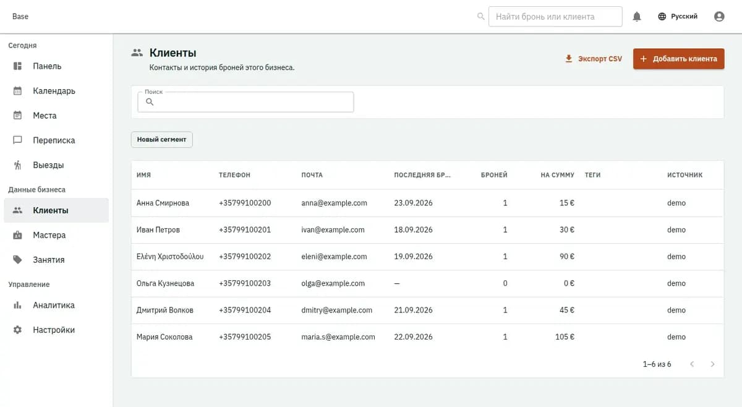Screen dimensions: 742x407
Task: Click the Экспорт CSV button
Action: point(594,59)
